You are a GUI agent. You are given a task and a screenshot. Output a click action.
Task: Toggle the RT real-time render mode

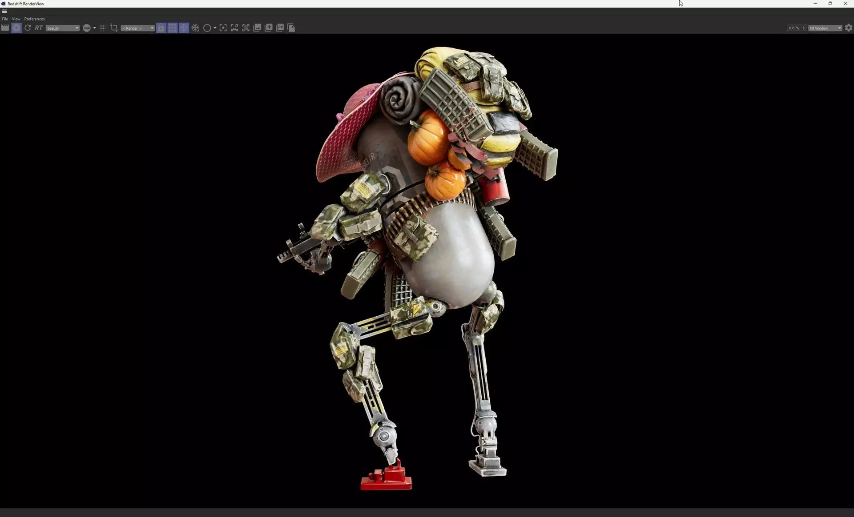[39, 28]
